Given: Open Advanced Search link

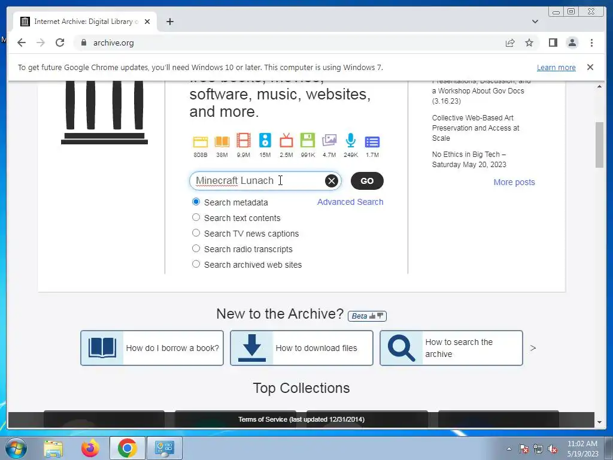Looking at the screenshot, I should click(350, 202).
